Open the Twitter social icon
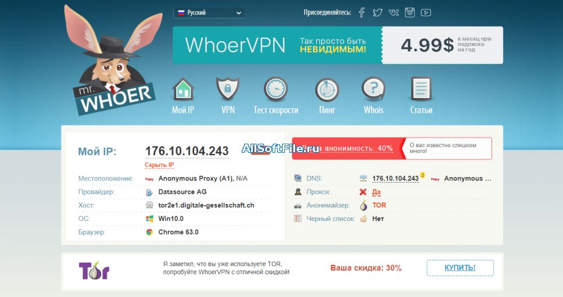The width and height of the screenshot is (563, 297). (x=377, y=12)
